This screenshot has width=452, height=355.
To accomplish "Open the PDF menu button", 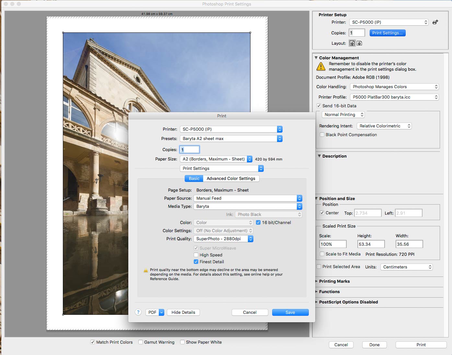I will click(155, 312).
